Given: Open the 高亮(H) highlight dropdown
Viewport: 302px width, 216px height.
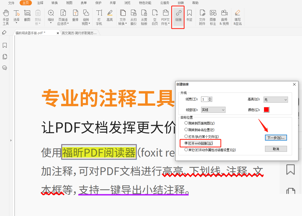Looking at the screenshot, I should [x=275, y=99].
